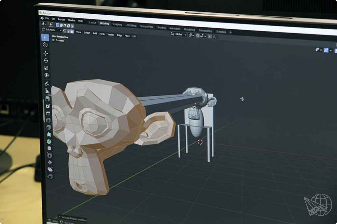This screenshot has width=337, height=224.
Task: Open the Mesh menu
Action: (x=102, y=34)
